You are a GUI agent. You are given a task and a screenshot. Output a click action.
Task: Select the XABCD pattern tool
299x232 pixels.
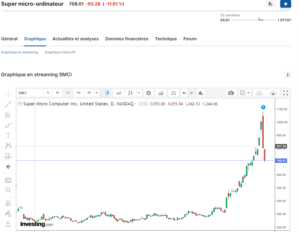[8, 146]
